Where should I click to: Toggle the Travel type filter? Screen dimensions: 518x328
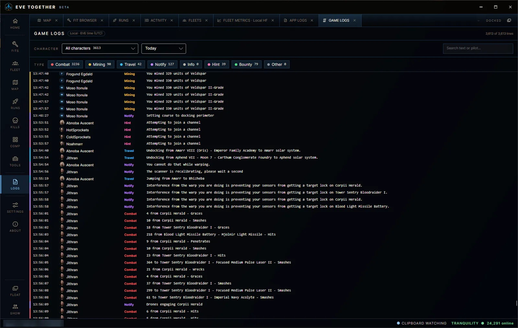(x=131, y=64)
